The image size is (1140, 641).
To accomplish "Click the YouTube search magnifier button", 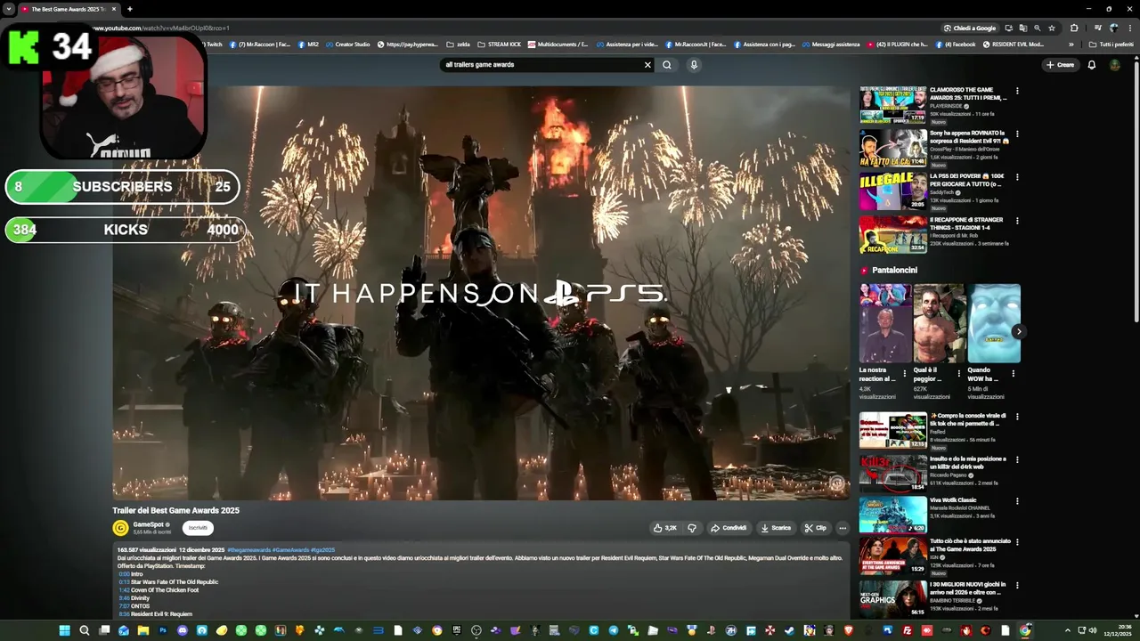I will (x=666, y=65).
